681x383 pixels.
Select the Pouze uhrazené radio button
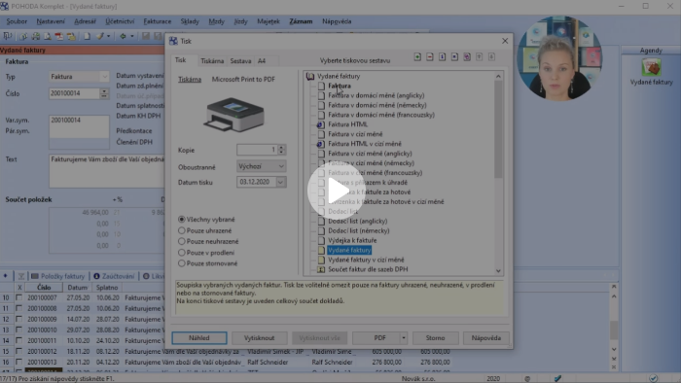point(182,230)
